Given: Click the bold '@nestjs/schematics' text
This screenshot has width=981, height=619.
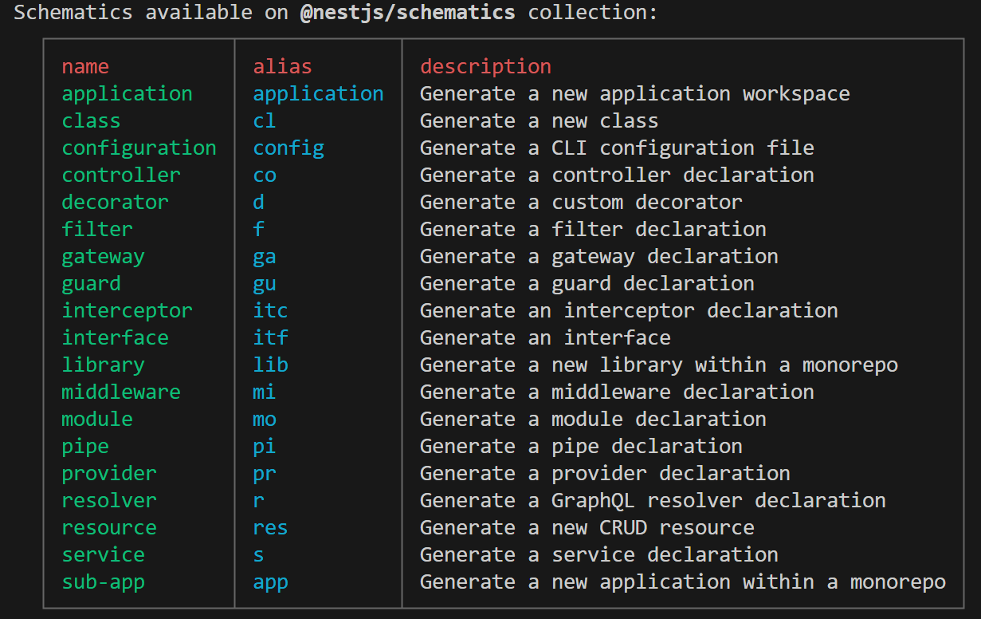Looking at the screenshot, I should click(408, 14).
